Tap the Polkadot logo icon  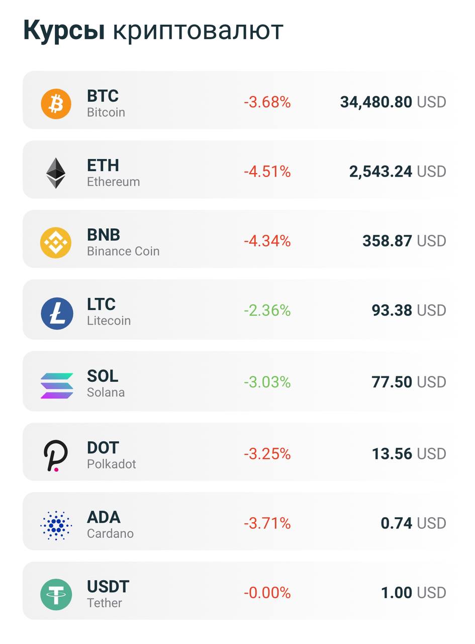pos(55,455)
